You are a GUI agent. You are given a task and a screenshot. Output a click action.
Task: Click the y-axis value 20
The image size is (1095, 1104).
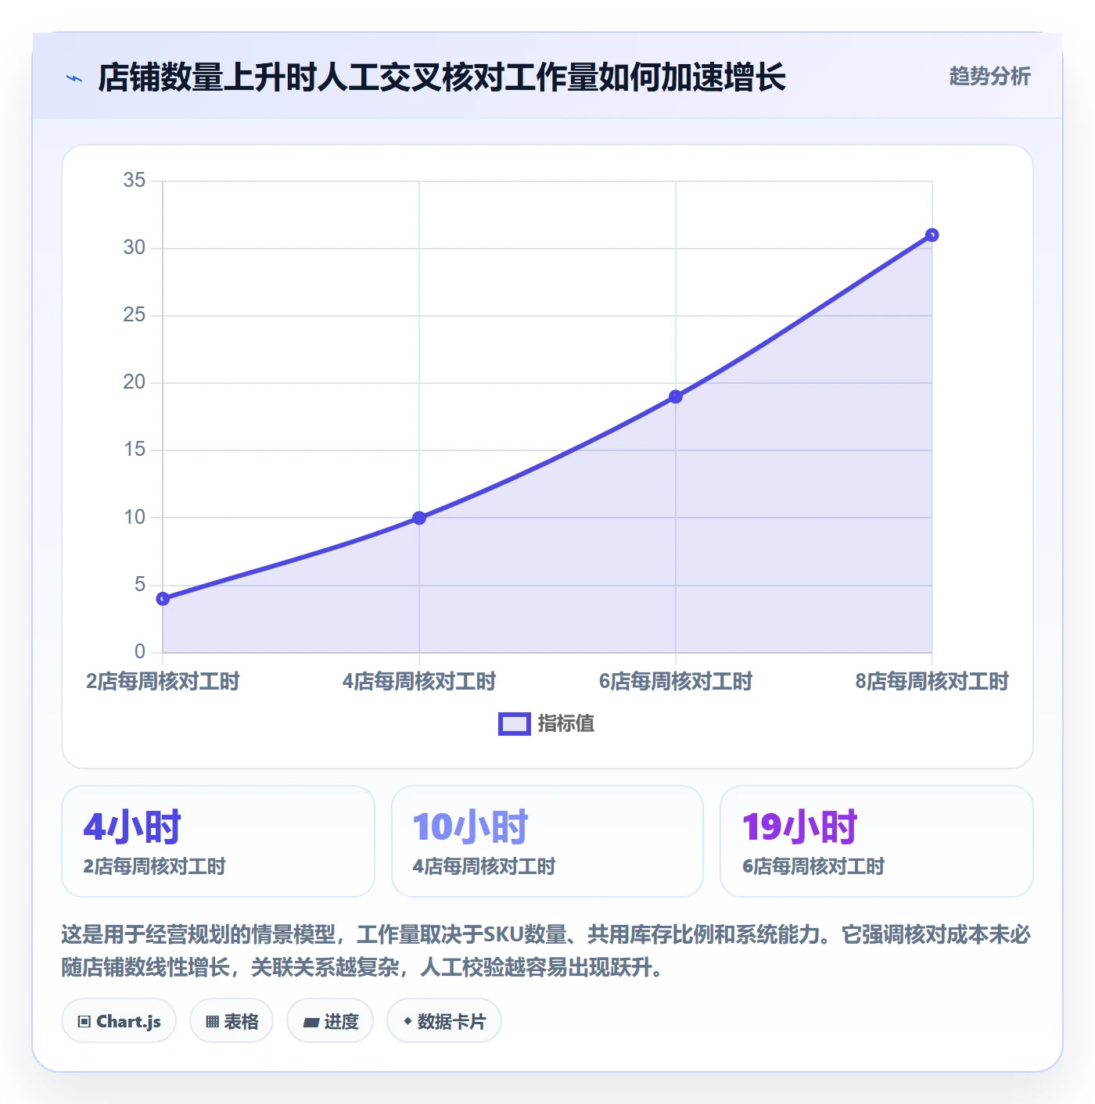135,382
